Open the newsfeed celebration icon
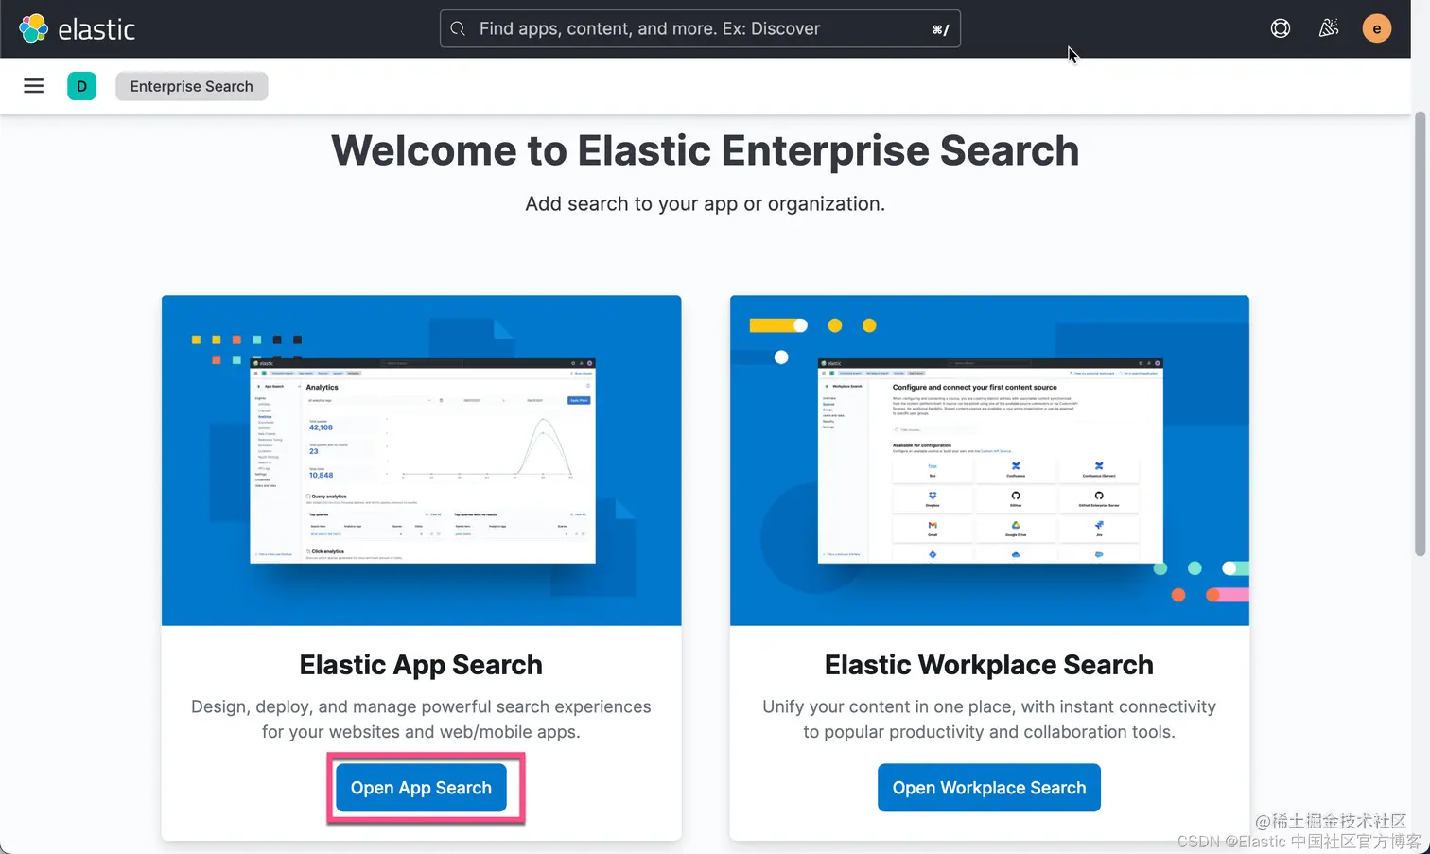 tap(1329, 28)
